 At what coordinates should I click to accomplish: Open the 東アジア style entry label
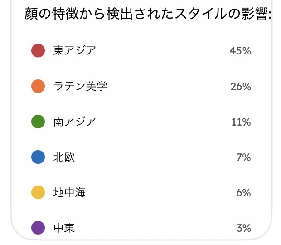pos(75,51)
